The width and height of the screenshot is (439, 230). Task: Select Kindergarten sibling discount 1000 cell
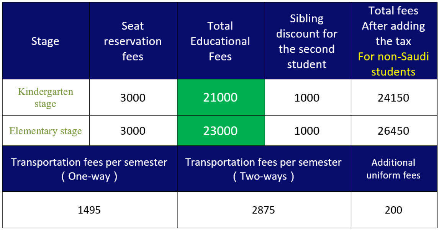pyautogui.click(x=308, y=97)
